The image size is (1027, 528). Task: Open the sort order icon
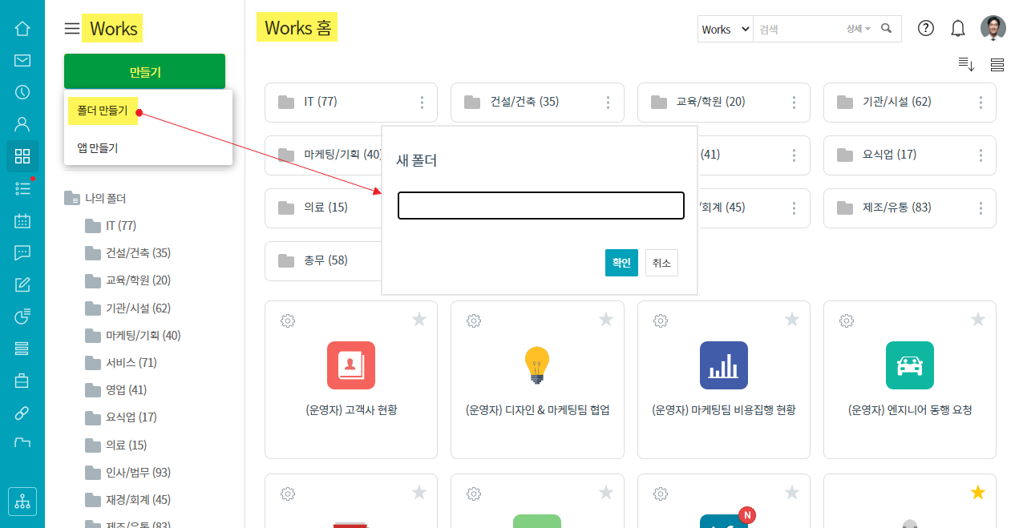966,65
